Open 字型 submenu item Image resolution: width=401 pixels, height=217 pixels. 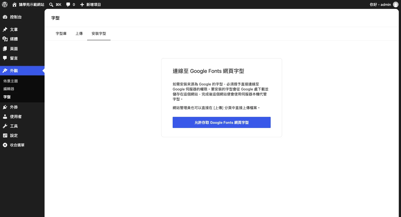click(7, 97)
